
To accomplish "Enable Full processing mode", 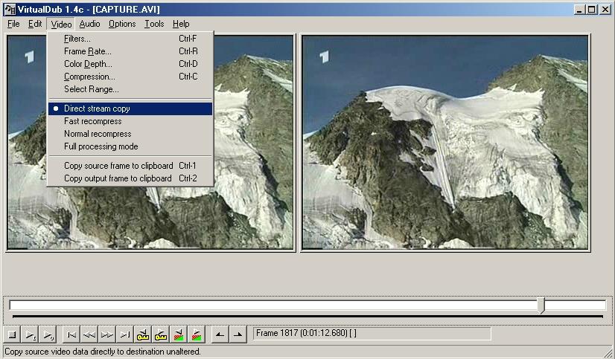I will (101, 146).
